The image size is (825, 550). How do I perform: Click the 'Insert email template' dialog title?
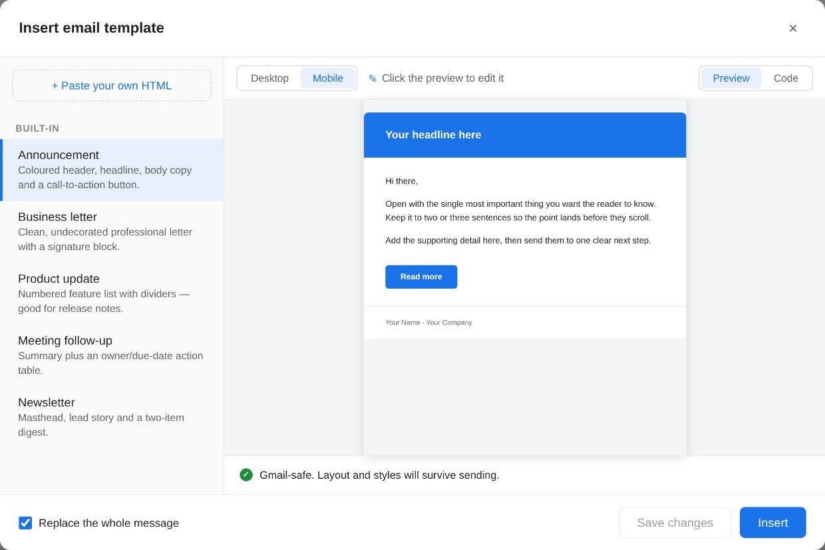pyautogui.click(x=91, y=28)
